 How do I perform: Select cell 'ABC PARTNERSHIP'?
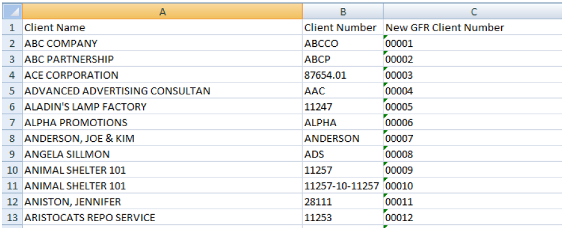pos(163,59)
